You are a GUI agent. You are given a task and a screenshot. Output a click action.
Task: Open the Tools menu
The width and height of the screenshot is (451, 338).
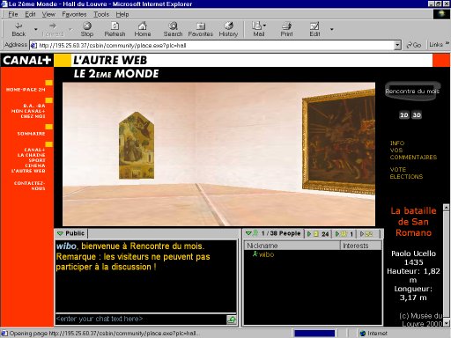[x=101, y=14]
